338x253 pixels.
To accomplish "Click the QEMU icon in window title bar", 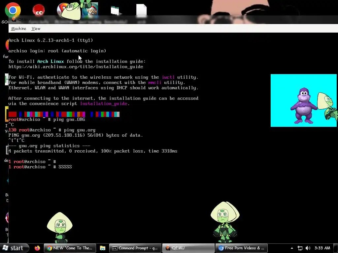I will pyautogui.click(x=14, y=19).
